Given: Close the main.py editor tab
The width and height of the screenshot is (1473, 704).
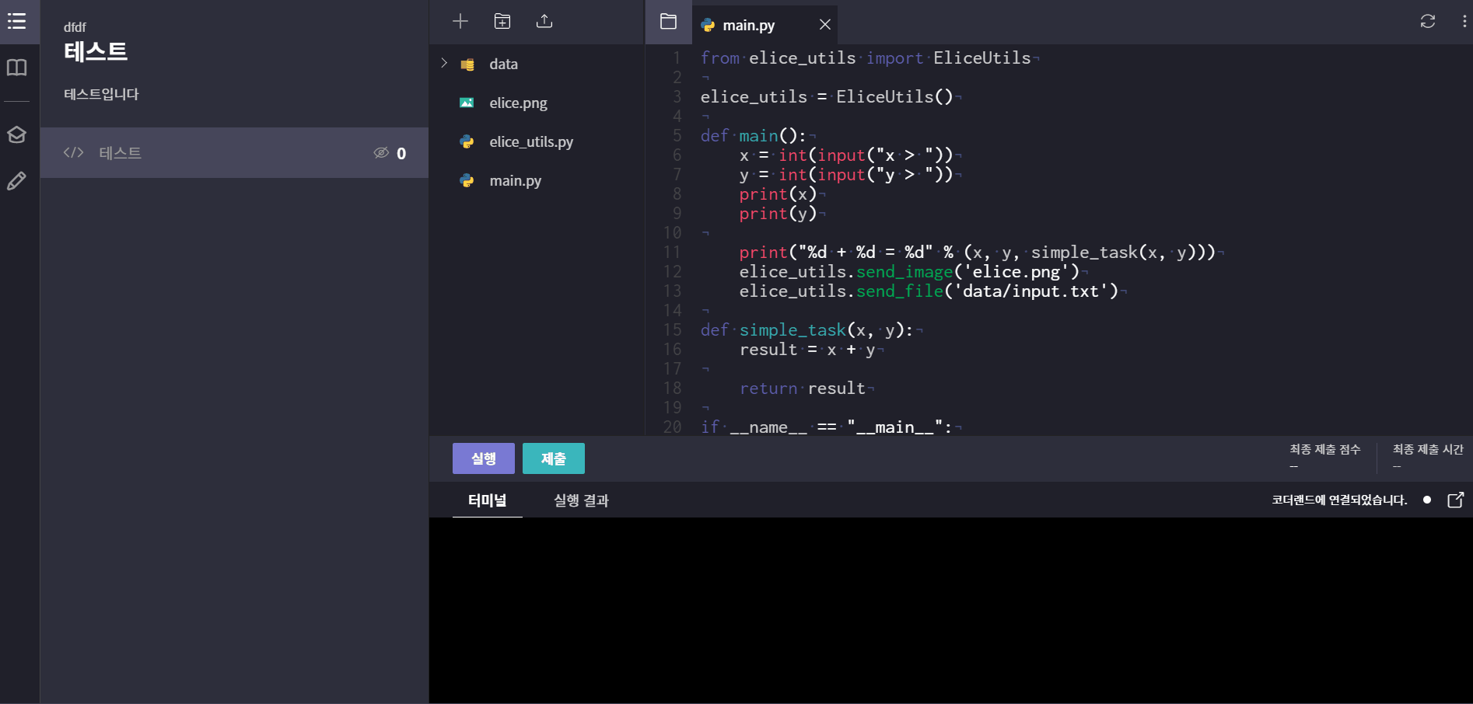Looking at the screenshot, I should [x=825, y=25].
